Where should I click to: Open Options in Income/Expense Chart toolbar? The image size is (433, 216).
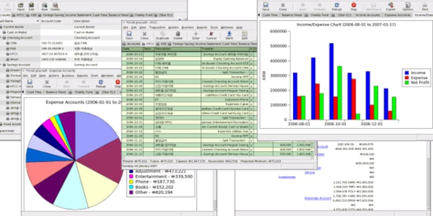coord(408,6)
